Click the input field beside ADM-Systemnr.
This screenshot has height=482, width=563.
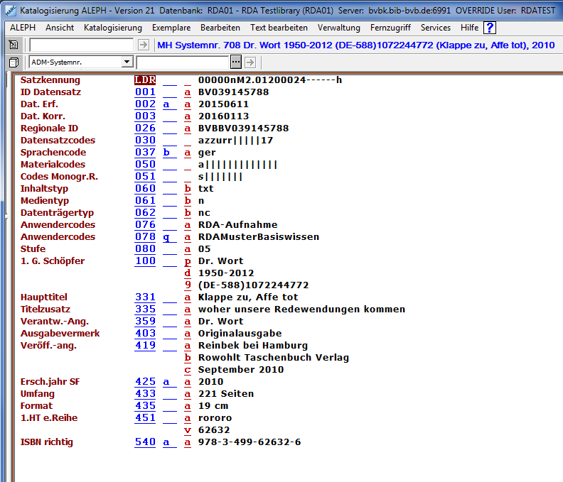pos(183,62)
